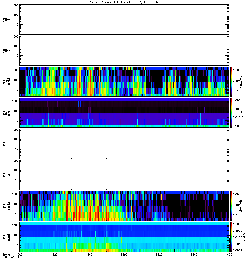Click the 'thb fff 2' y-axis title
Screen dimensions: 248x264
(x=6, y=50)
